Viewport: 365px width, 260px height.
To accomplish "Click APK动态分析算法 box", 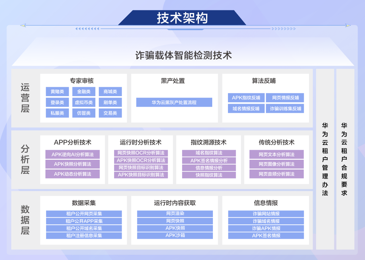I will 73,174.
